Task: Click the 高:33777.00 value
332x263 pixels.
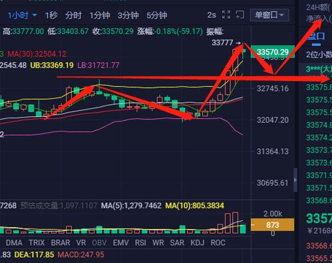Action: [23, 31]
